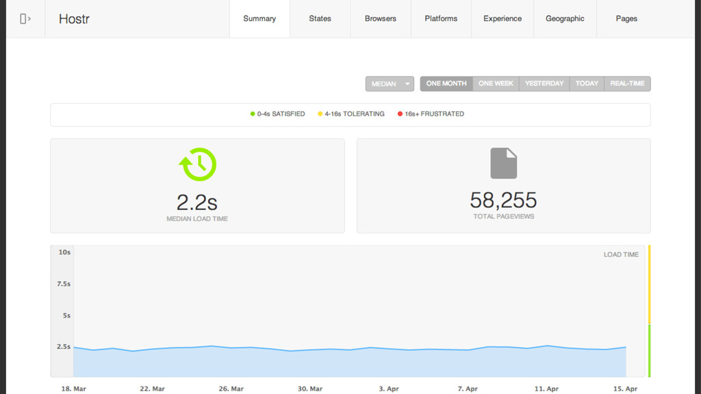Click the red Frustrated legend dot
Screen dimensions: 701x394
400,114
